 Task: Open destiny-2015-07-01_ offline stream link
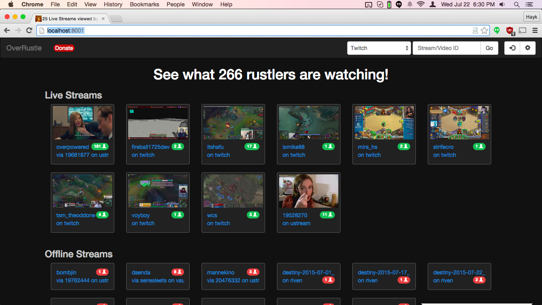(x=308, y=272)
